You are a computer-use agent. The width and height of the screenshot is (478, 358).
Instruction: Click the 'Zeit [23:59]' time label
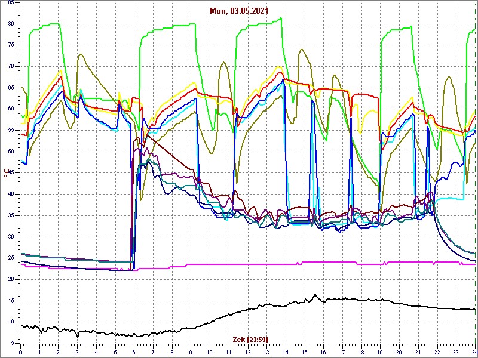coord(250,339)
